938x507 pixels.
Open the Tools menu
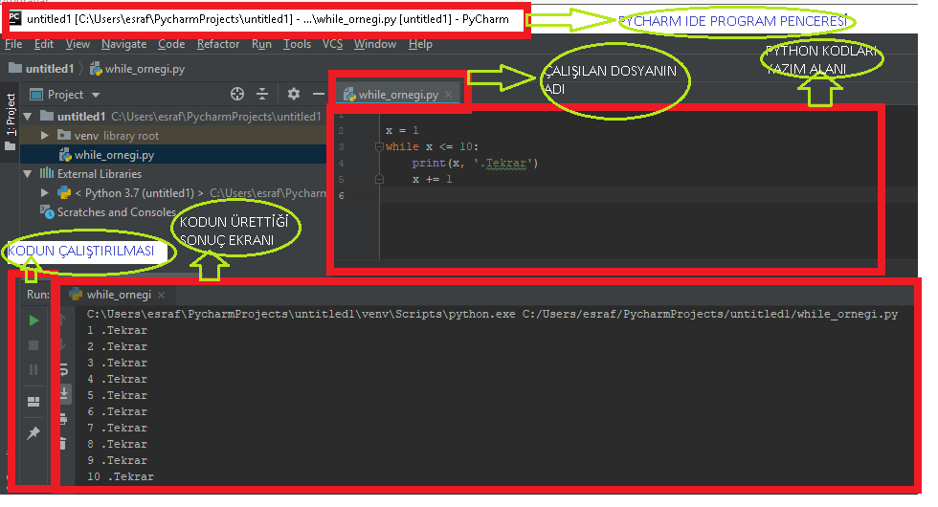297,44
